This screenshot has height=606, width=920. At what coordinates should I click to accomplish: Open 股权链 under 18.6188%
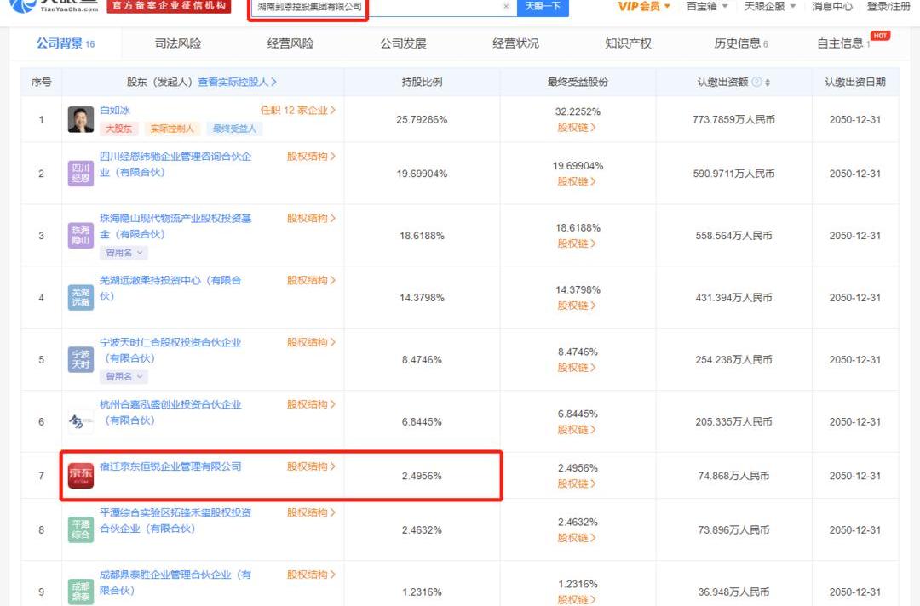[577, 243]
